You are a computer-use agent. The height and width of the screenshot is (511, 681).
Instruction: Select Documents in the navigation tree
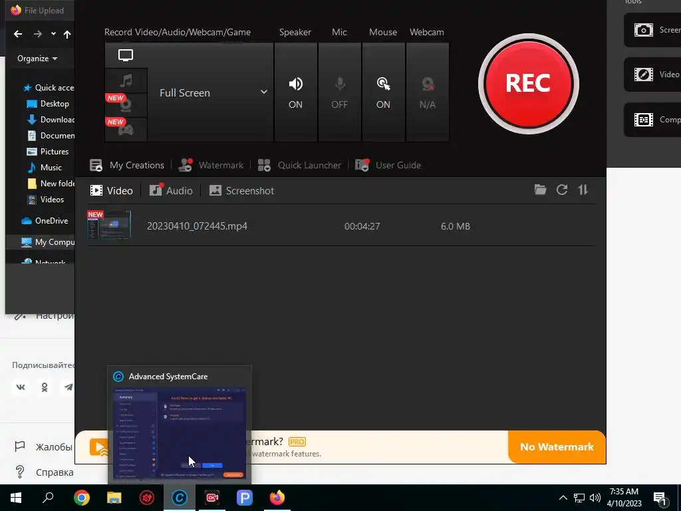pyautogui.click(x=51, y=136)
